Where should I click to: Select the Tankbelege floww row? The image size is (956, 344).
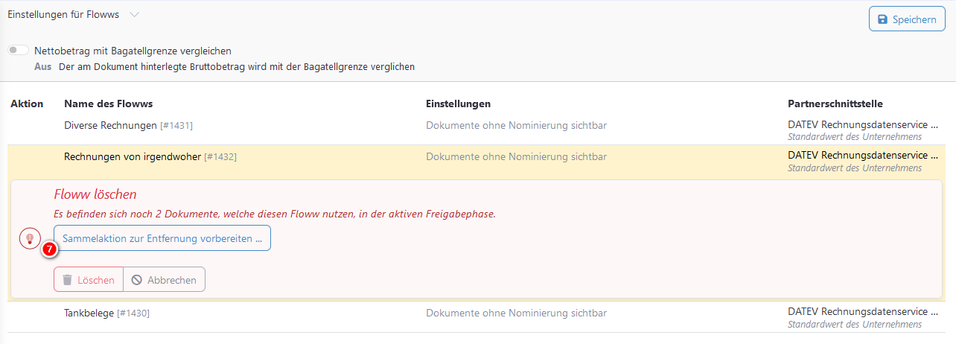click(89, 313)
